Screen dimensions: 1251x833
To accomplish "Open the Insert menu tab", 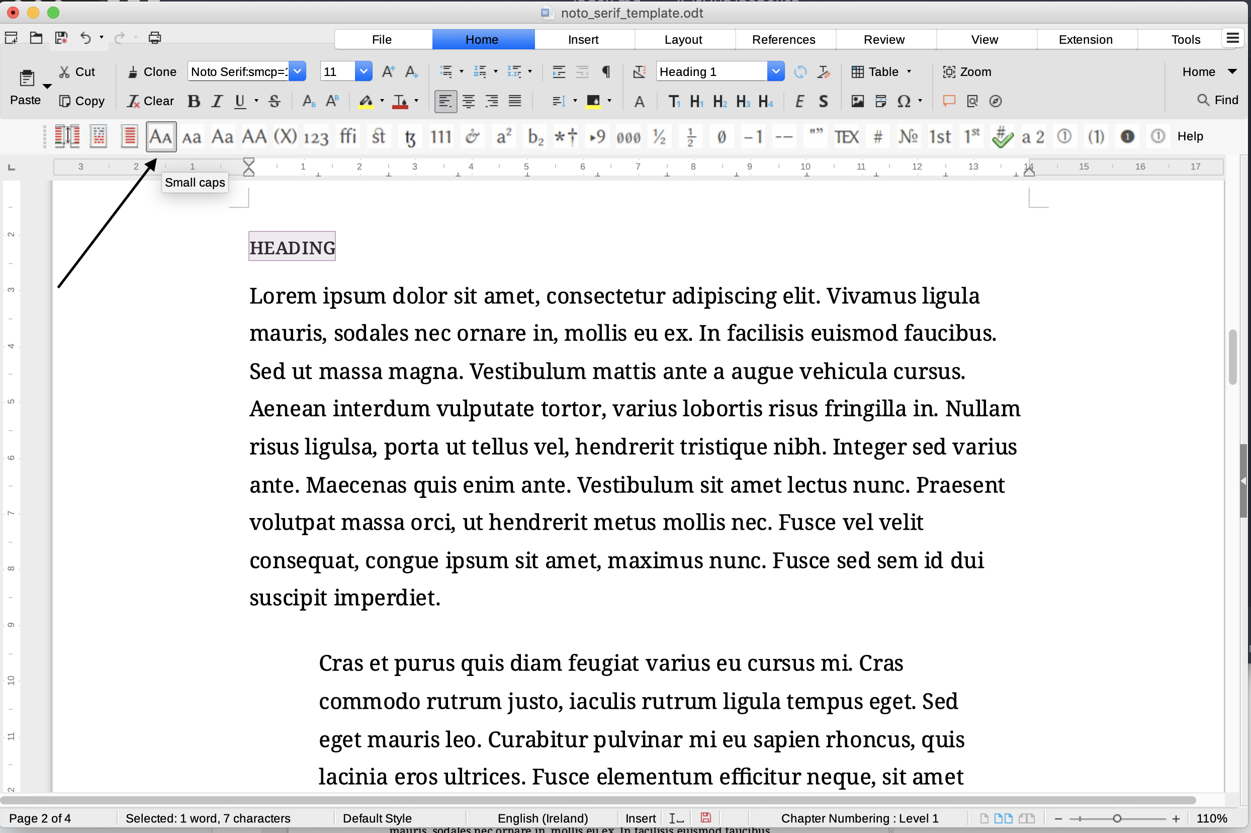I will [x=583, y=39].
